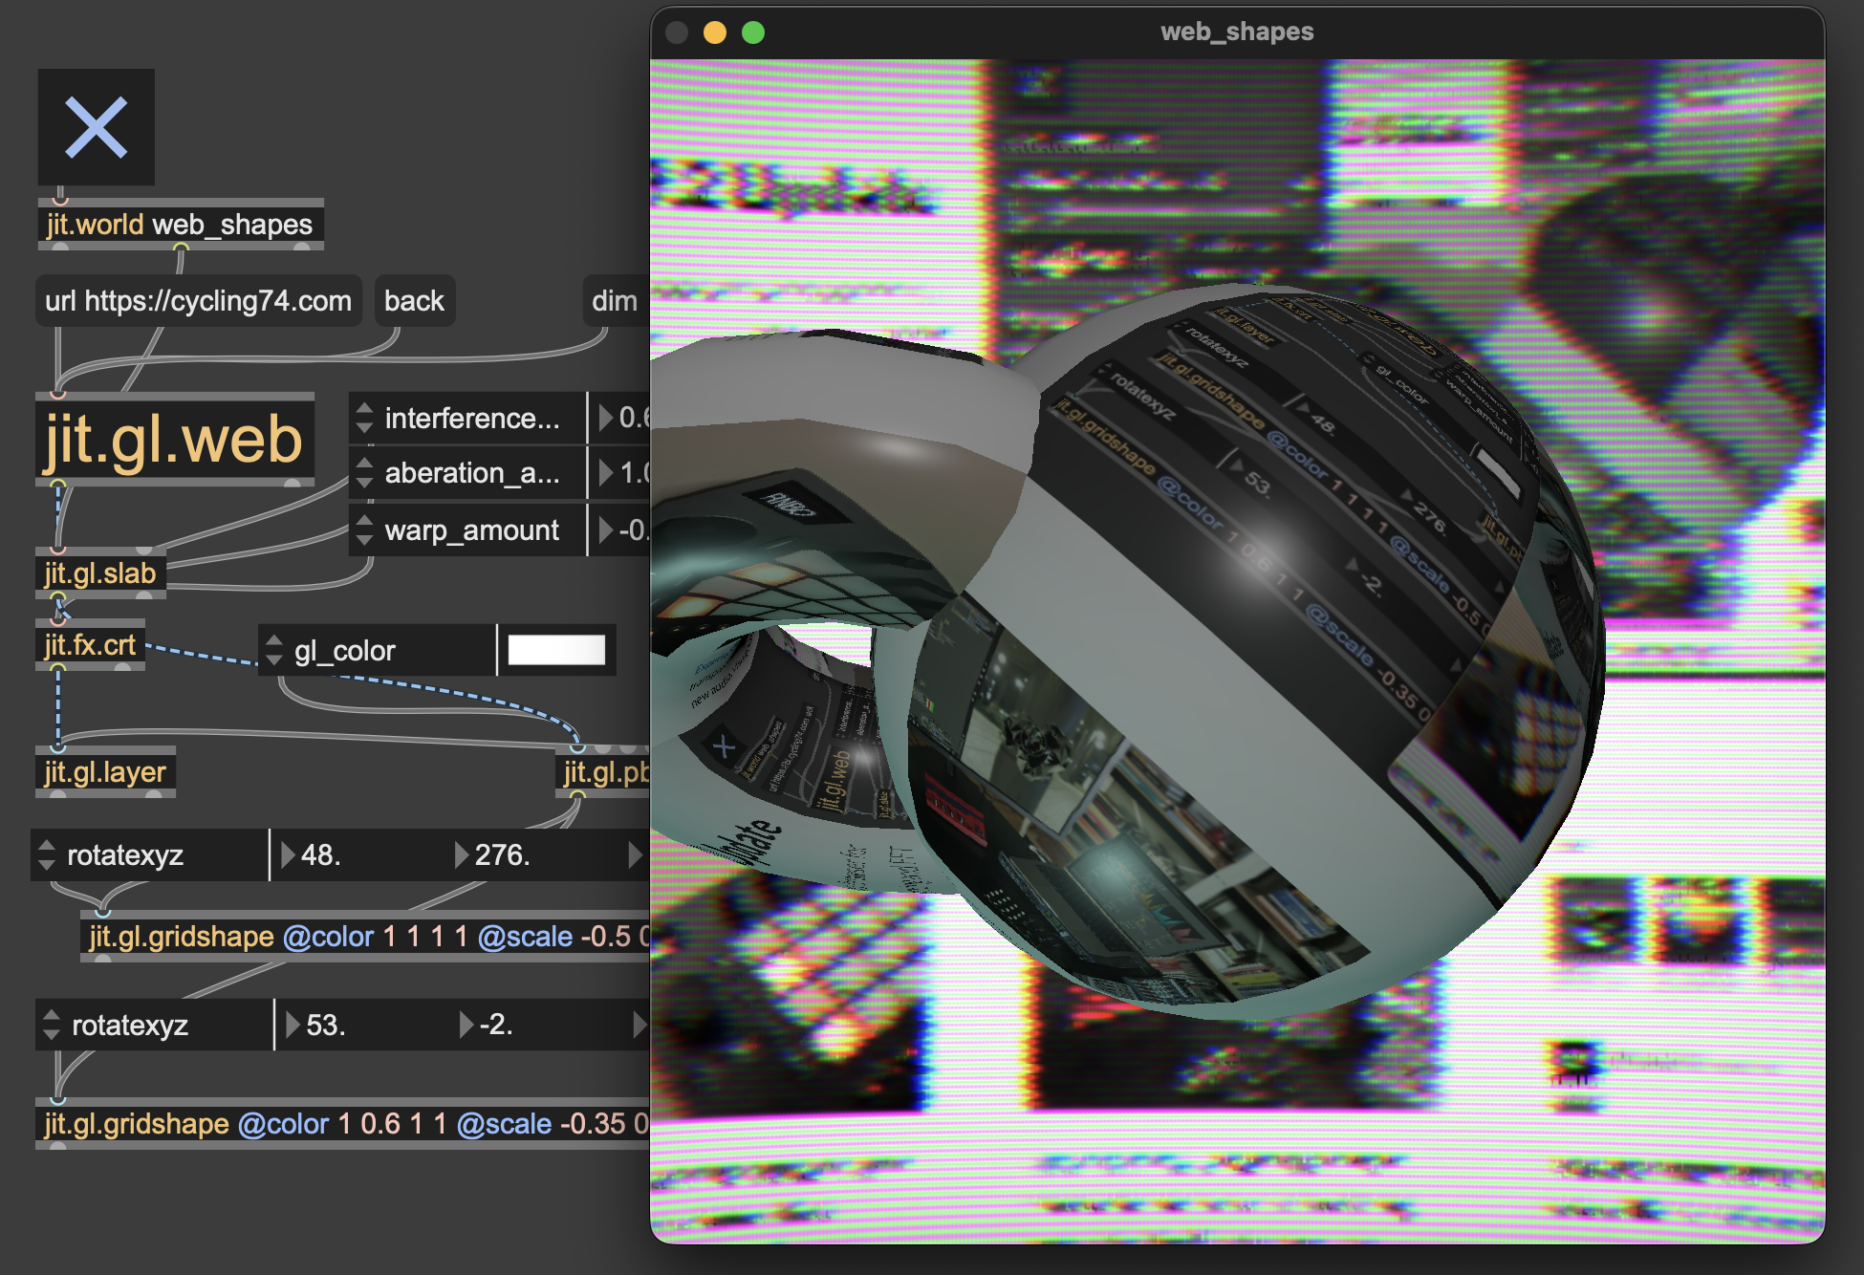Toggle the X switch above jit.world
The image size is (1864, 1275).
97,127
